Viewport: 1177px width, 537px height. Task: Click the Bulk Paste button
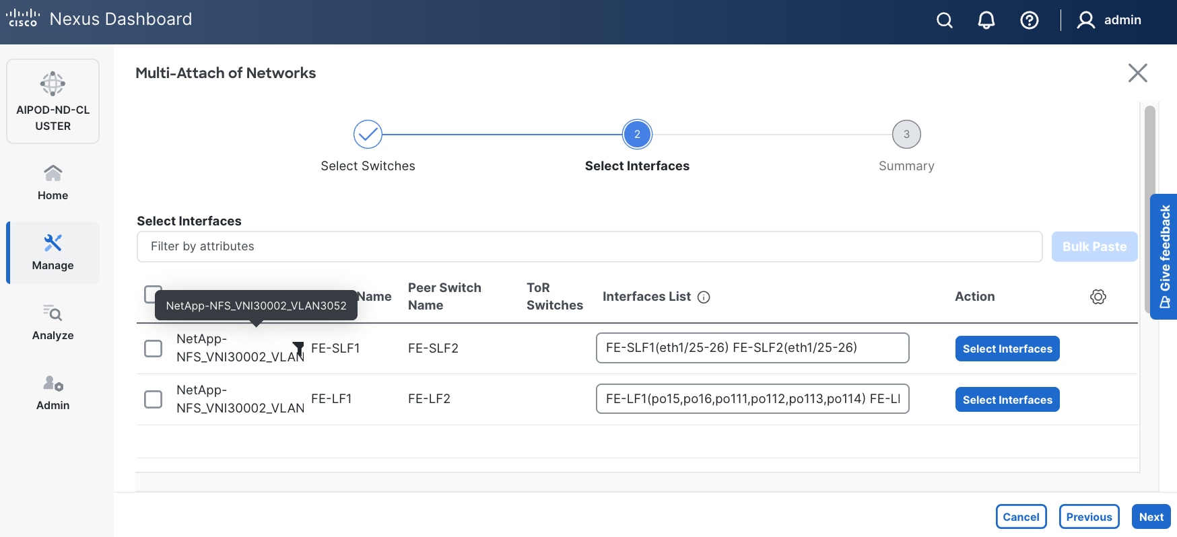coord(1094,246)
